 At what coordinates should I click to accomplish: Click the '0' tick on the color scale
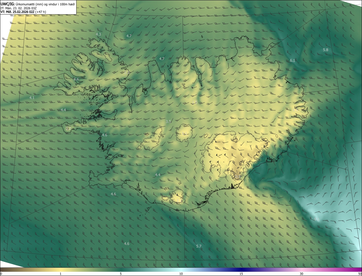click(x=1, y=274)
